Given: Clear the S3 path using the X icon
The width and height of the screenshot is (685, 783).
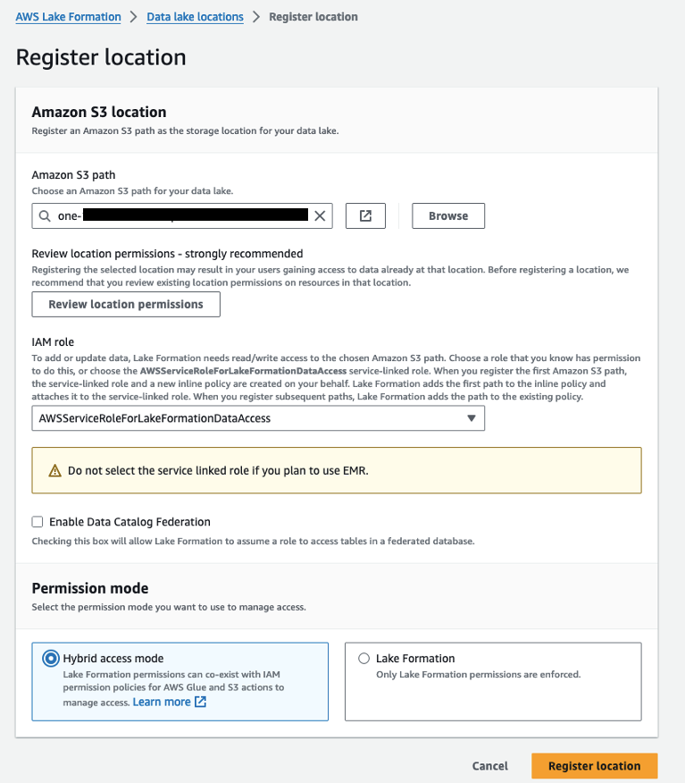Looking at the screenshot, I should [x=320, y=215].
